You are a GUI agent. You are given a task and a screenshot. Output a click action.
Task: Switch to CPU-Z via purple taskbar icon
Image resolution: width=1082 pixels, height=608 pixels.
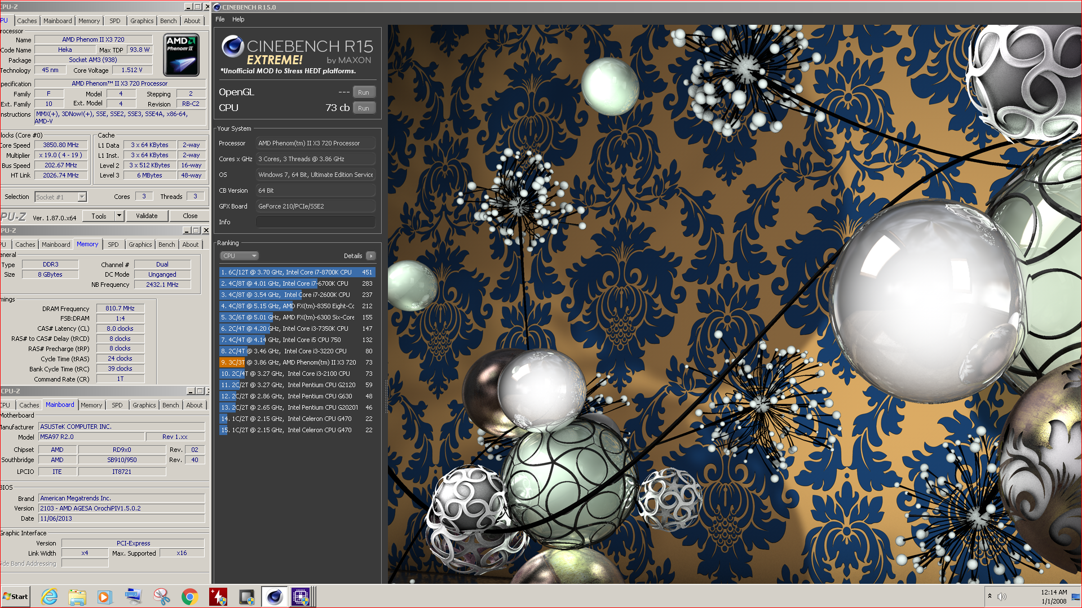pyautogui.click(x=301, y=597)
